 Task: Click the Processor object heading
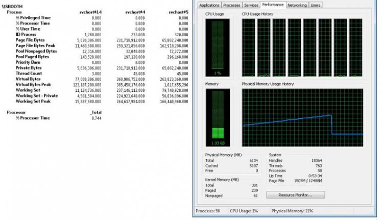(16, 112)
